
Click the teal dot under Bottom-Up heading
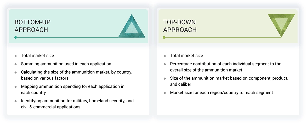coord(16,37)
